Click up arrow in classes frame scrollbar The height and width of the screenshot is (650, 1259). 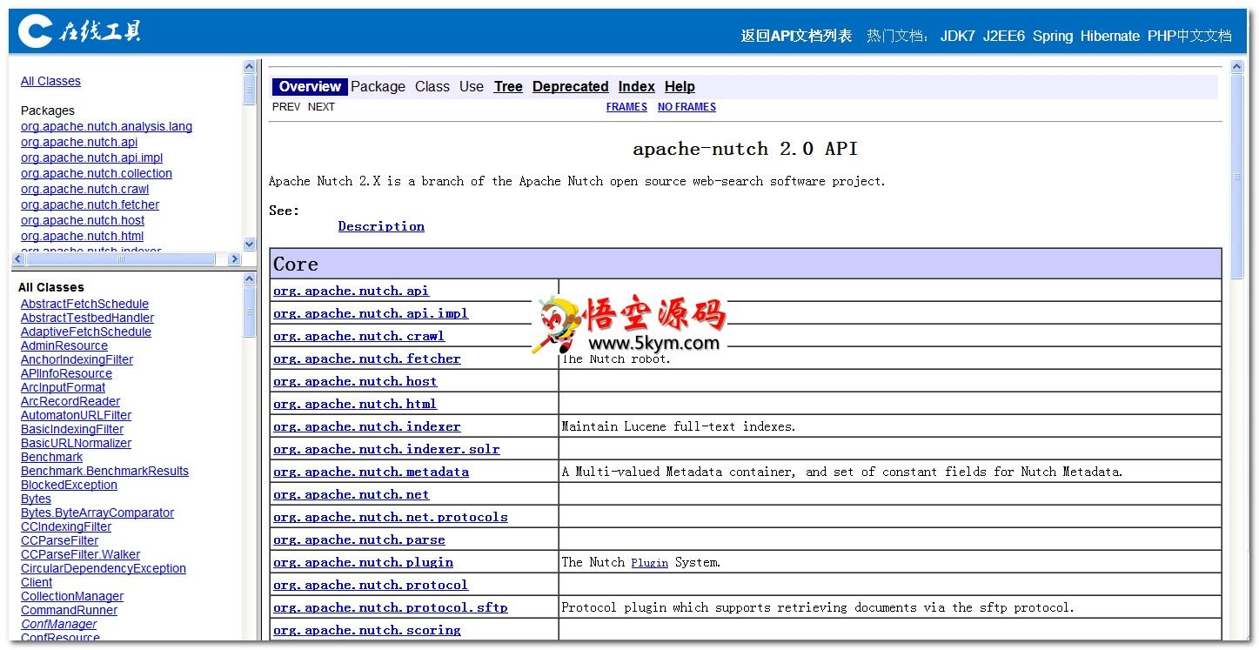[250, 278]
